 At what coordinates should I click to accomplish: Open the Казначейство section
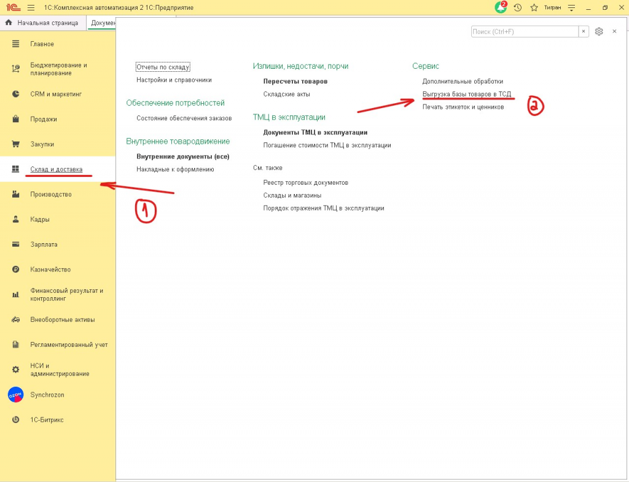click(x=50, y=270)
